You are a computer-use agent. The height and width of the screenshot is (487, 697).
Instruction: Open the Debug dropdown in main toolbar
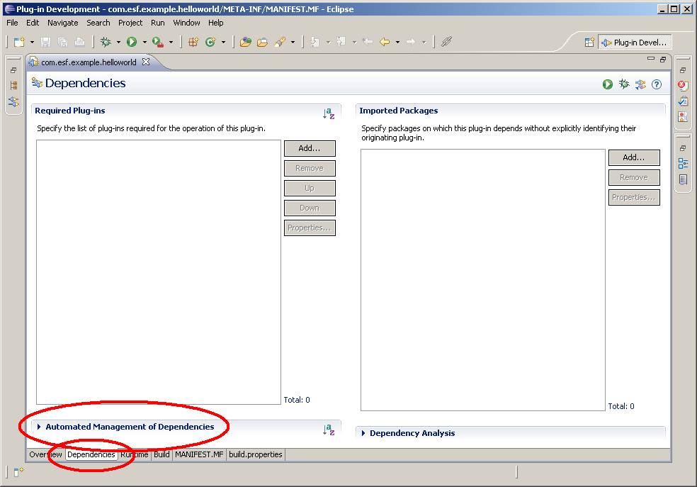point(118,43)
